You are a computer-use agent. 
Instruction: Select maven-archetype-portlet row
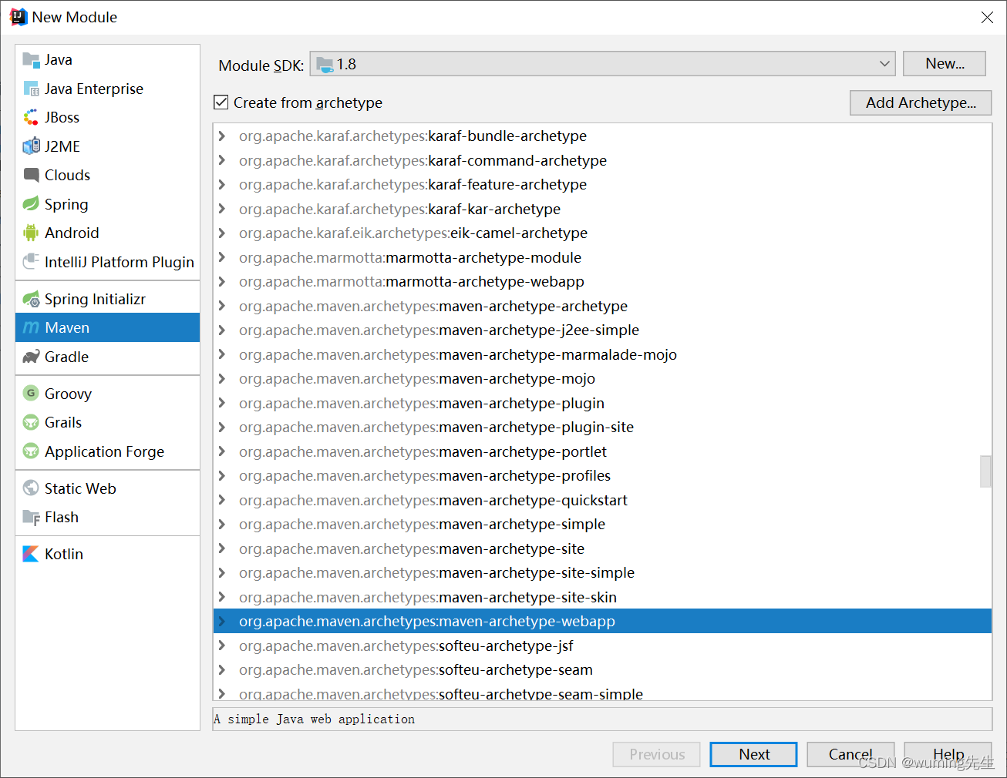602,451
